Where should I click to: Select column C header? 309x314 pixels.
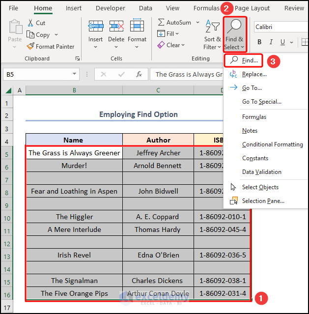point(158,90)
